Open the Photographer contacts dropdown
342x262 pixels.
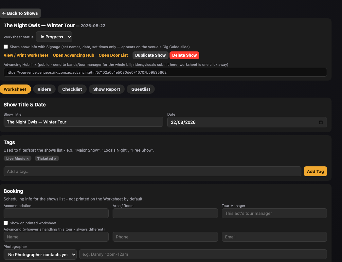pyautogui.click(x=40, y=254)
